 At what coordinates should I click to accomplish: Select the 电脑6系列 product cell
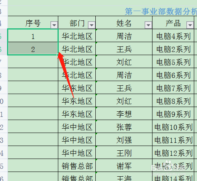tap(173, 74)
